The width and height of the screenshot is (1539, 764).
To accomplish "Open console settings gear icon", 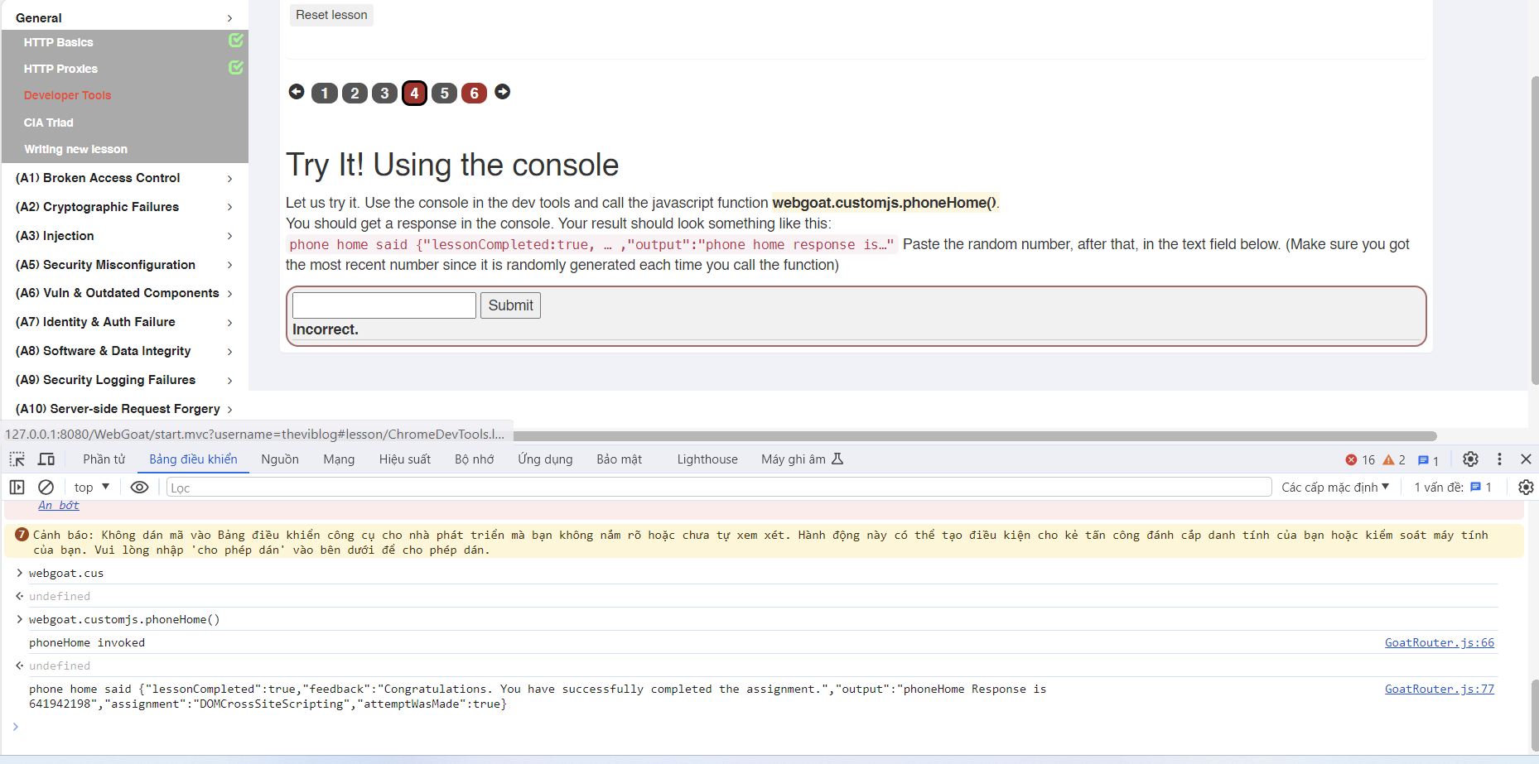I will click(1526, 488).
